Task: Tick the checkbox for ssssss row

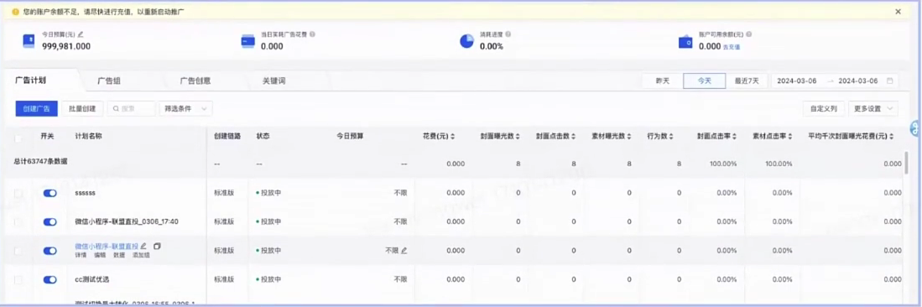Action: pos(18,193)
